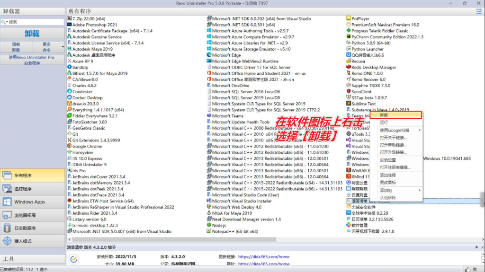Open the 网址 dida365 link
Screen dimensions: 485x272
tap(263, 263)
